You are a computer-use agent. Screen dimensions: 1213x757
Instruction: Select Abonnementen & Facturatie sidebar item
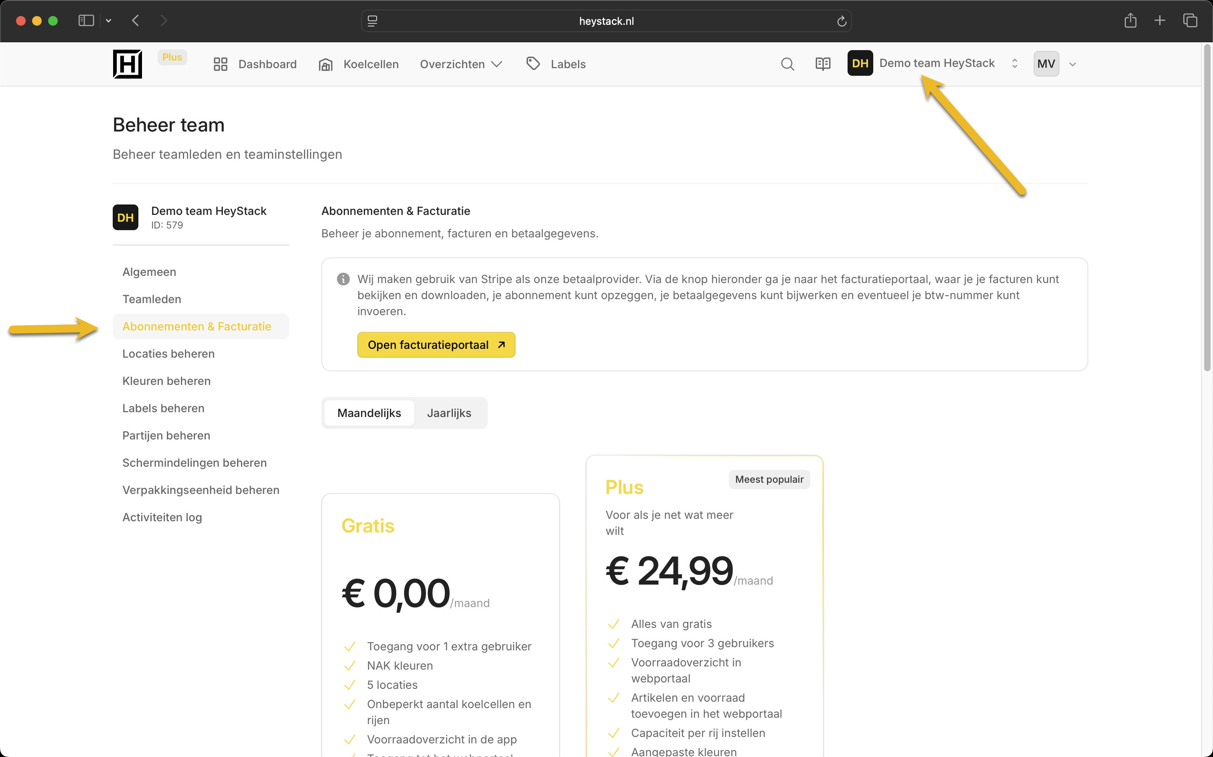tap(201, 326)
